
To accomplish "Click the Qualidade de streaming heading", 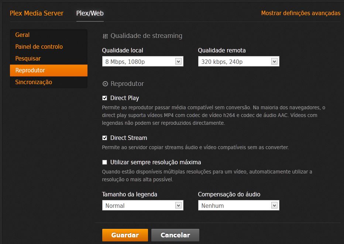I will pos(146,36).
